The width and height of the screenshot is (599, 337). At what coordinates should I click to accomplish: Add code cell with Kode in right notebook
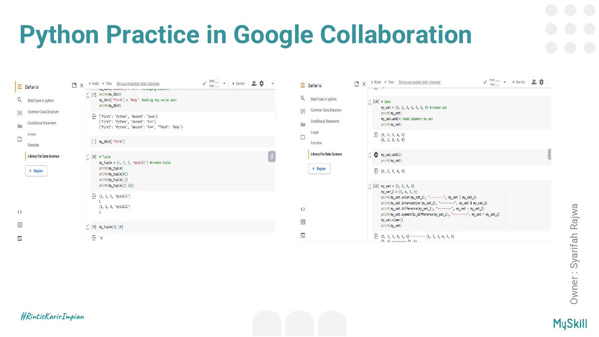(x=375, y=82)
